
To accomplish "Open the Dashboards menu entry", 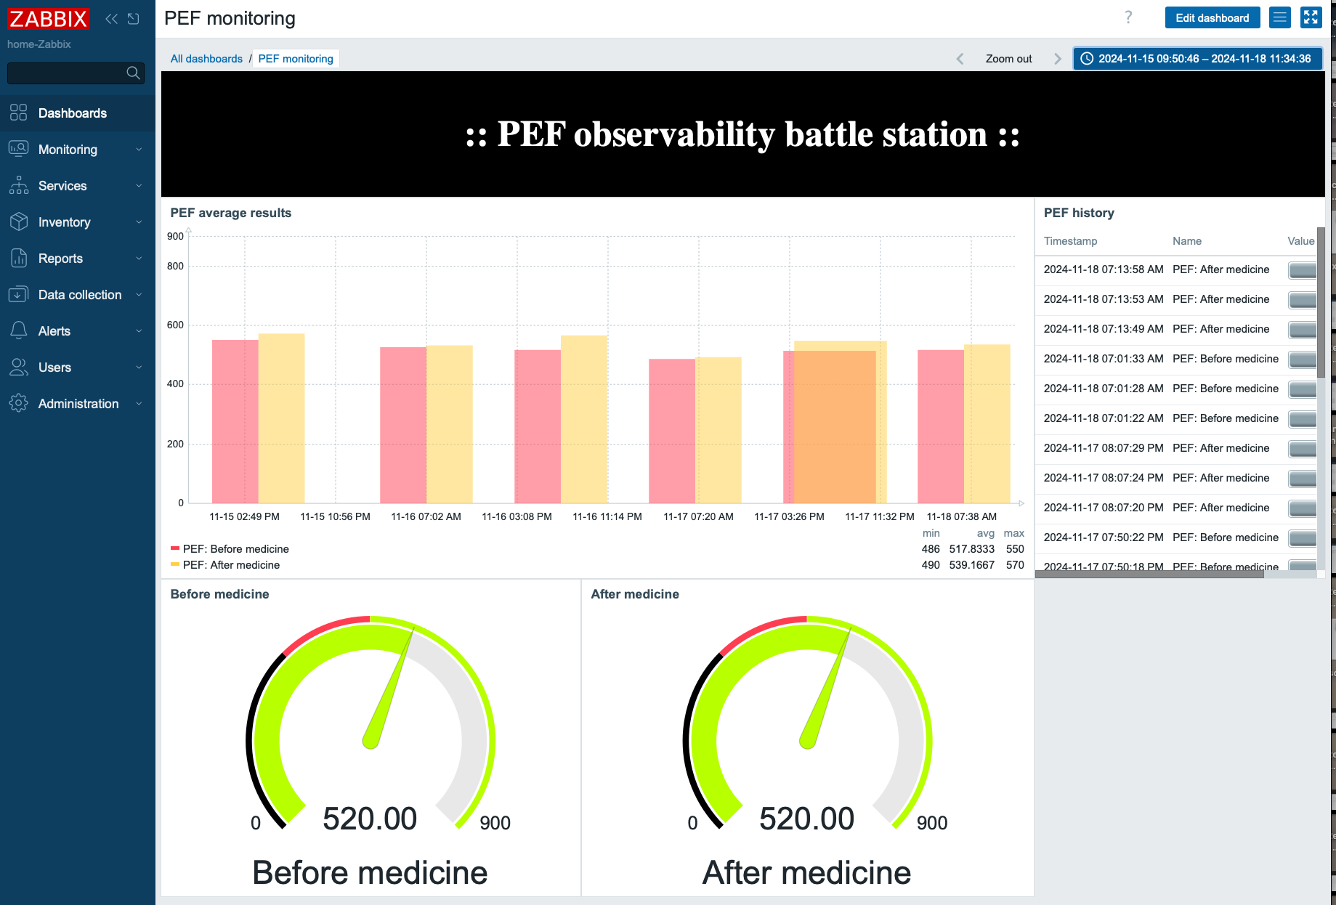I will pos(73,113).
